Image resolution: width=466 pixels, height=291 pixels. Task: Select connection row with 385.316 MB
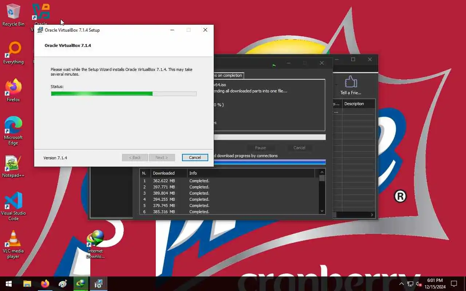[x=229, y=211]
